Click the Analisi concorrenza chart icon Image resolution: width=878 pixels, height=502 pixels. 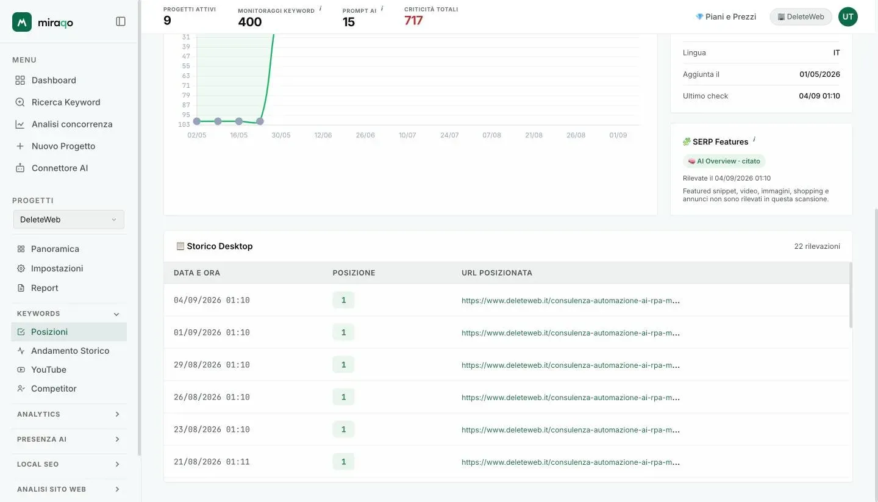coord(20,124)
